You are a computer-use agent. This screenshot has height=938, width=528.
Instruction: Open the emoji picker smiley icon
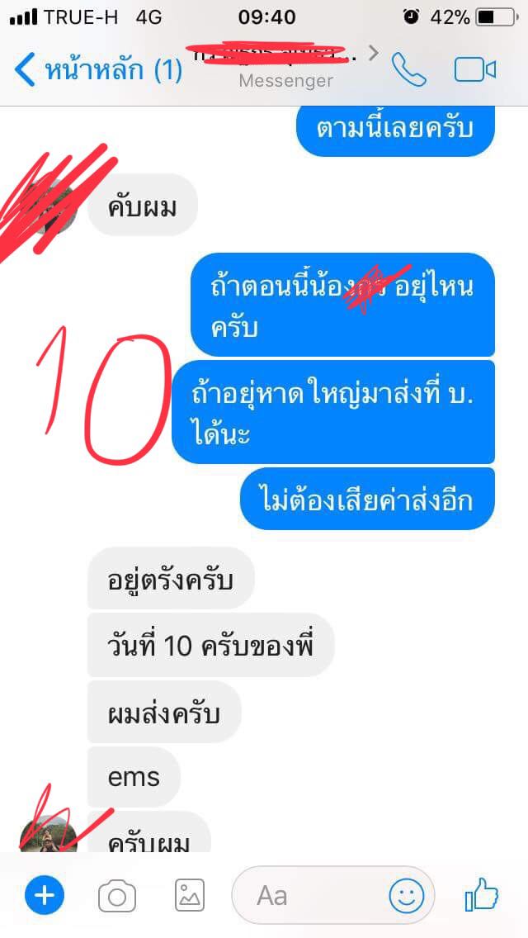pos(407,896)
